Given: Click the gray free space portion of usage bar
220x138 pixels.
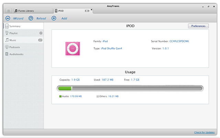Looking at the screenshot, I should pos(137,88).
